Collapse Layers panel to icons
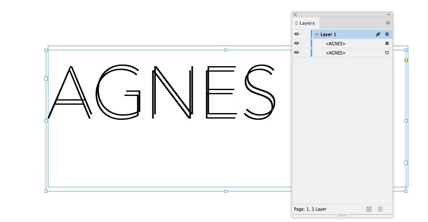 click(389, 14)
